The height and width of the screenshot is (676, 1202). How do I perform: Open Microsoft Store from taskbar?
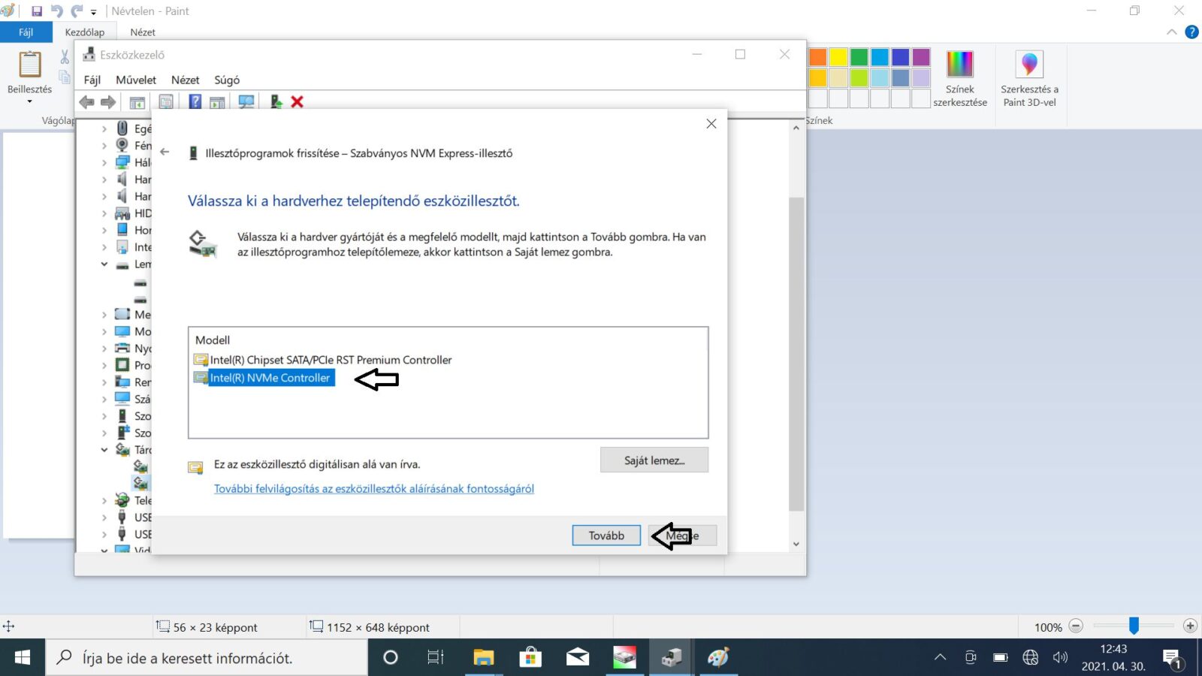[530, 657]
